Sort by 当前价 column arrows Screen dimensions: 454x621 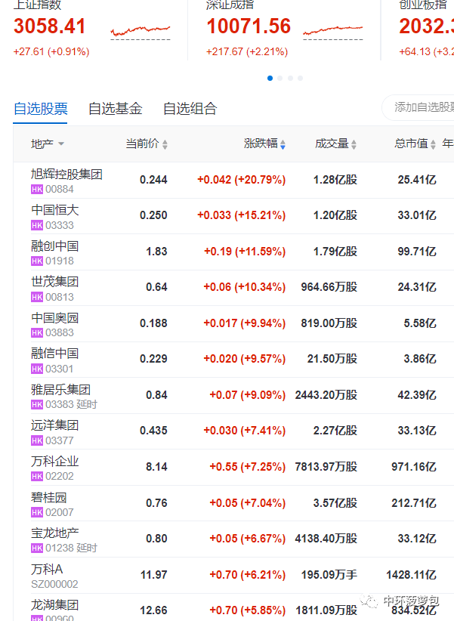(165, 144)
